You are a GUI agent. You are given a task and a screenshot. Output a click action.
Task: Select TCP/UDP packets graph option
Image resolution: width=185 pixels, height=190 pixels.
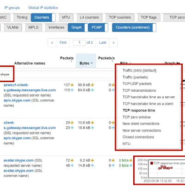click(x=137, y=84)
